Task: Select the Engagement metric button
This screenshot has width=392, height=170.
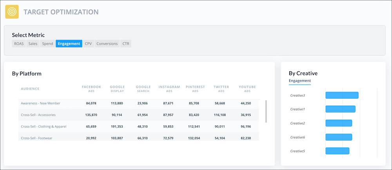Action: [x=69, y=44]
